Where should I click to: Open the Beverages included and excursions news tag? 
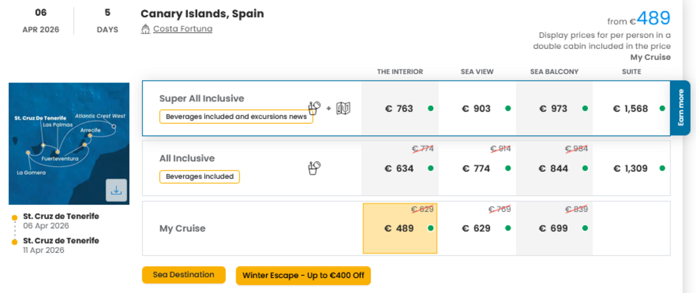click(236, 116)
